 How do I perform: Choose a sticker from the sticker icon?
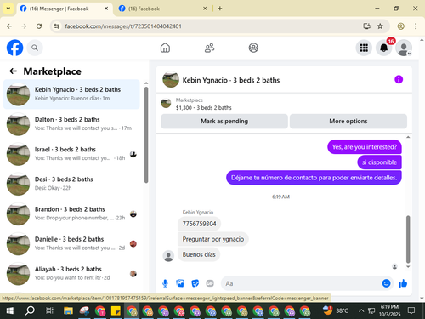pyautogui.click(x=195, y=283)
